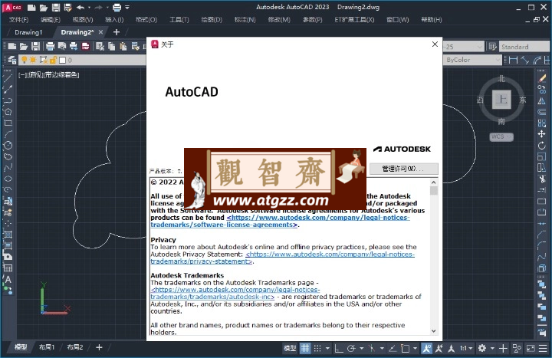Click the ViewCube 上 top face
Screen dimensions: 552x358
pos(501,100)
